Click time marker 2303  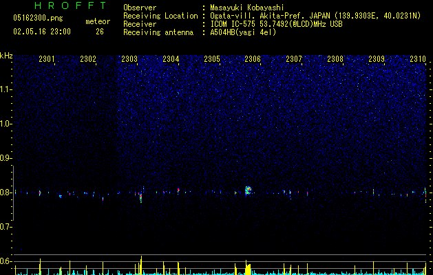pyautogui.click(x=129, y=58)
